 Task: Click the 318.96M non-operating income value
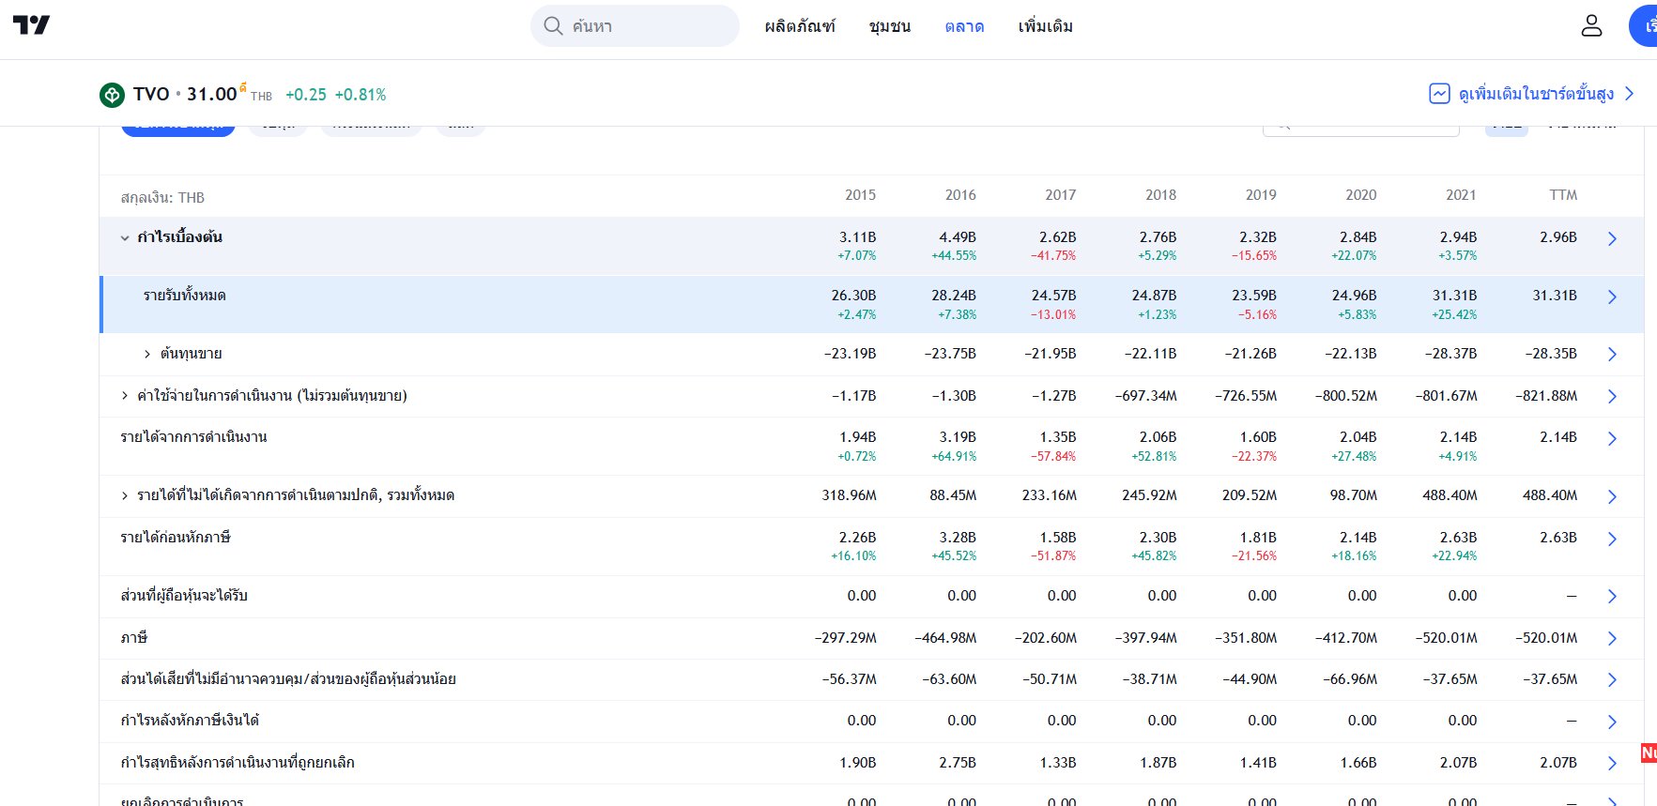click(x=850, y=495)
